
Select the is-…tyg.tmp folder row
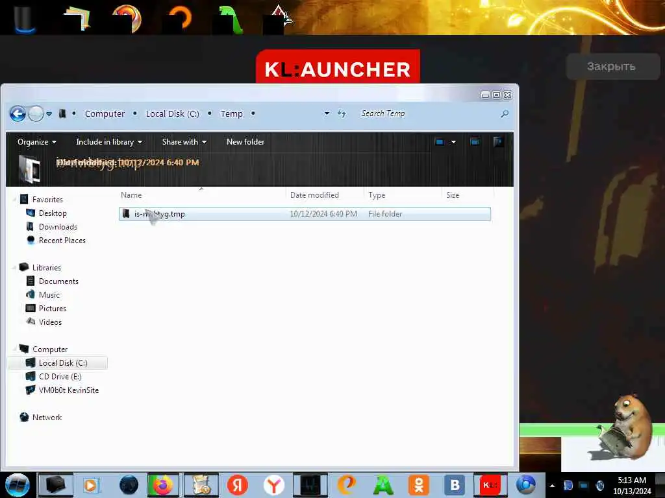coord(305,214)
